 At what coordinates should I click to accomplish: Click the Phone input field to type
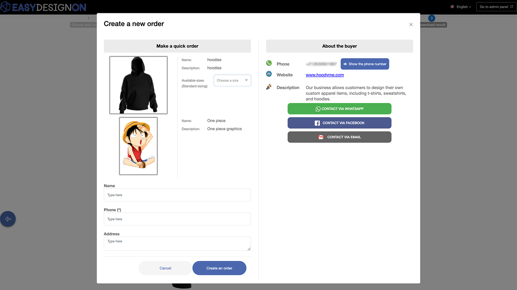pyautogui.click(x=177, y=219)
